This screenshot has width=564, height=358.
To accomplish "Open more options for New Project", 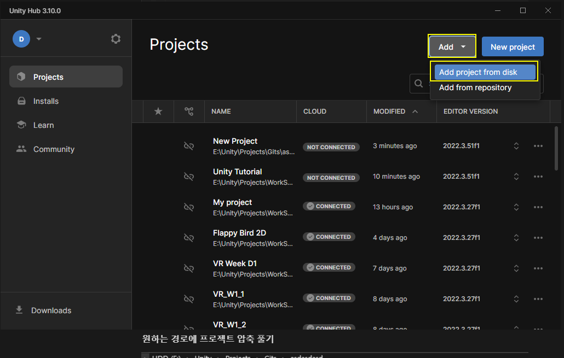I will click(538, 146).
